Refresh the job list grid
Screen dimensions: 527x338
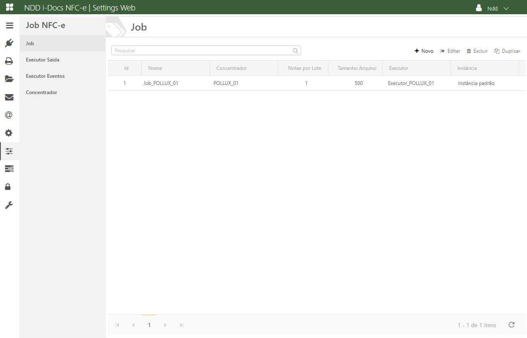[x=511, y=325]
